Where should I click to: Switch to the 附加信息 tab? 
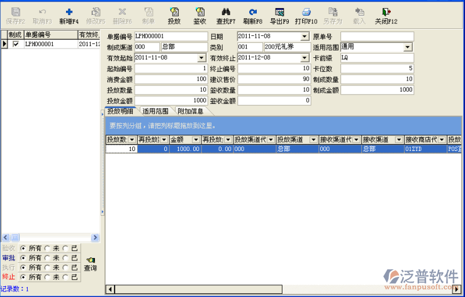point(190,111)
